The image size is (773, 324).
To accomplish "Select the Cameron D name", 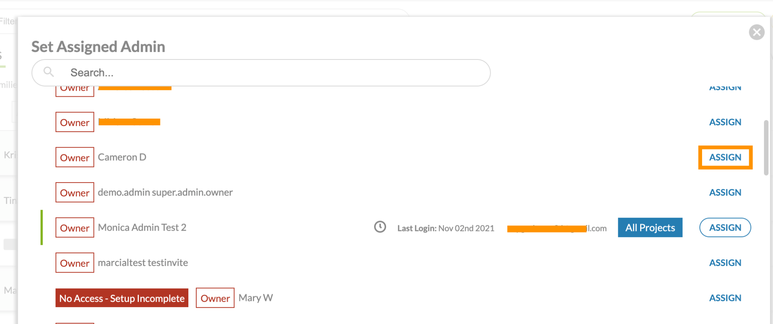I will click(122, 157).
